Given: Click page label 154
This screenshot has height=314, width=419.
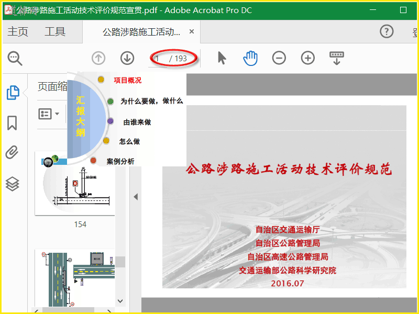Looking at the screenshot, I should (x=80, y=225).
